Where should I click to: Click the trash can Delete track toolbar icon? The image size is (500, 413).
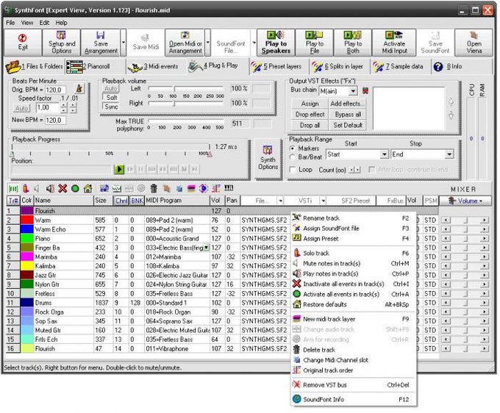point(154,188)
